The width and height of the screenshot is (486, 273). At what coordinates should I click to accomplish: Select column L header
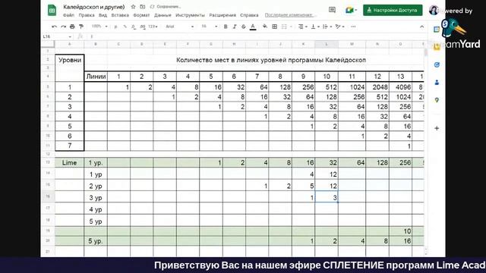pos(327,44)
